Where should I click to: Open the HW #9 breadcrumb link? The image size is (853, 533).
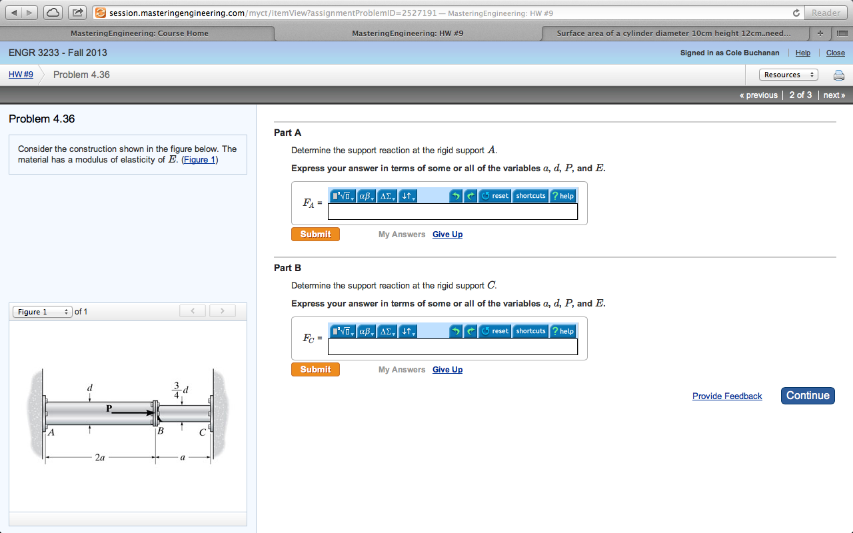point(21,75)
